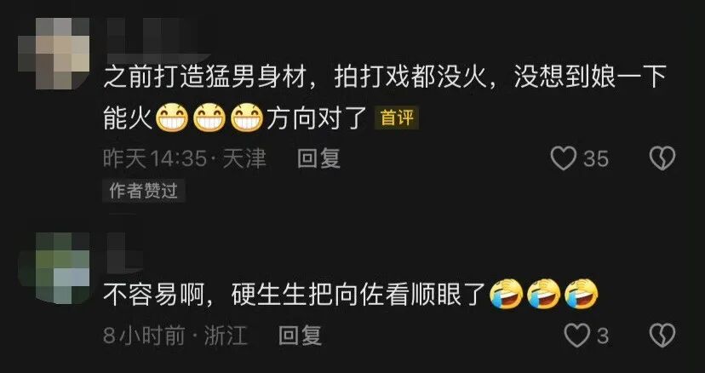Open first commenter's pixelated avatar
The width and height of the screenshot is (705, 373).
(54, 54)
